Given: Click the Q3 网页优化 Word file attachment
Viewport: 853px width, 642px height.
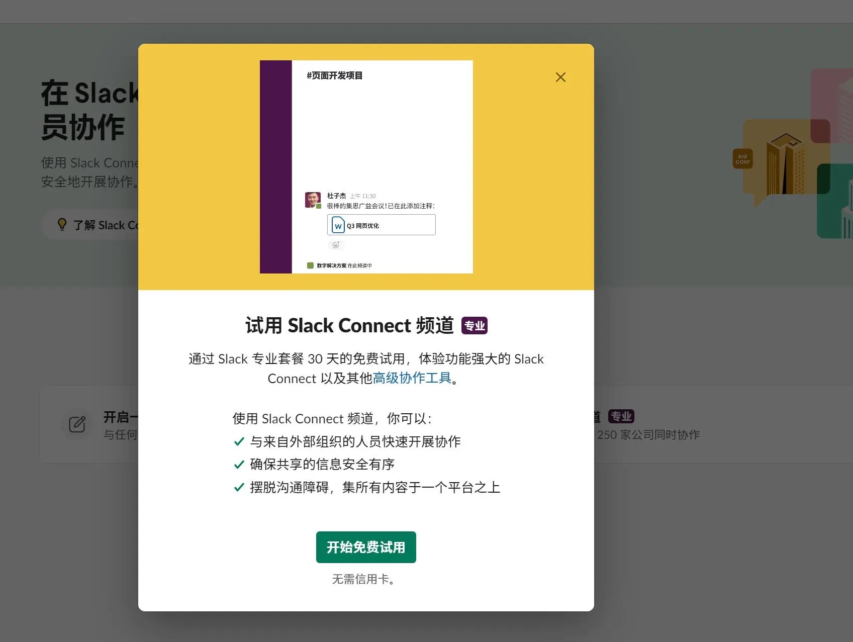Looking at the screenshot, I should (x=381, y=225).
